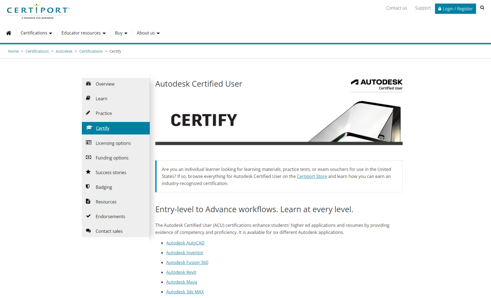Click the chat bubble icon on Contact sales
Screen dimensions: 491x298
88,231
